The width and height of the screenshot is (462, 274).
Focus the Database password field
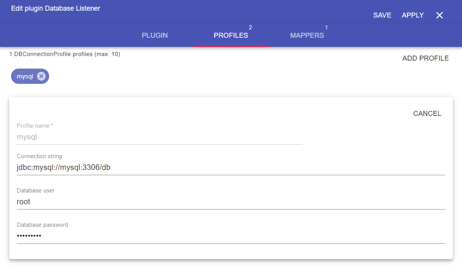point(231,236)
